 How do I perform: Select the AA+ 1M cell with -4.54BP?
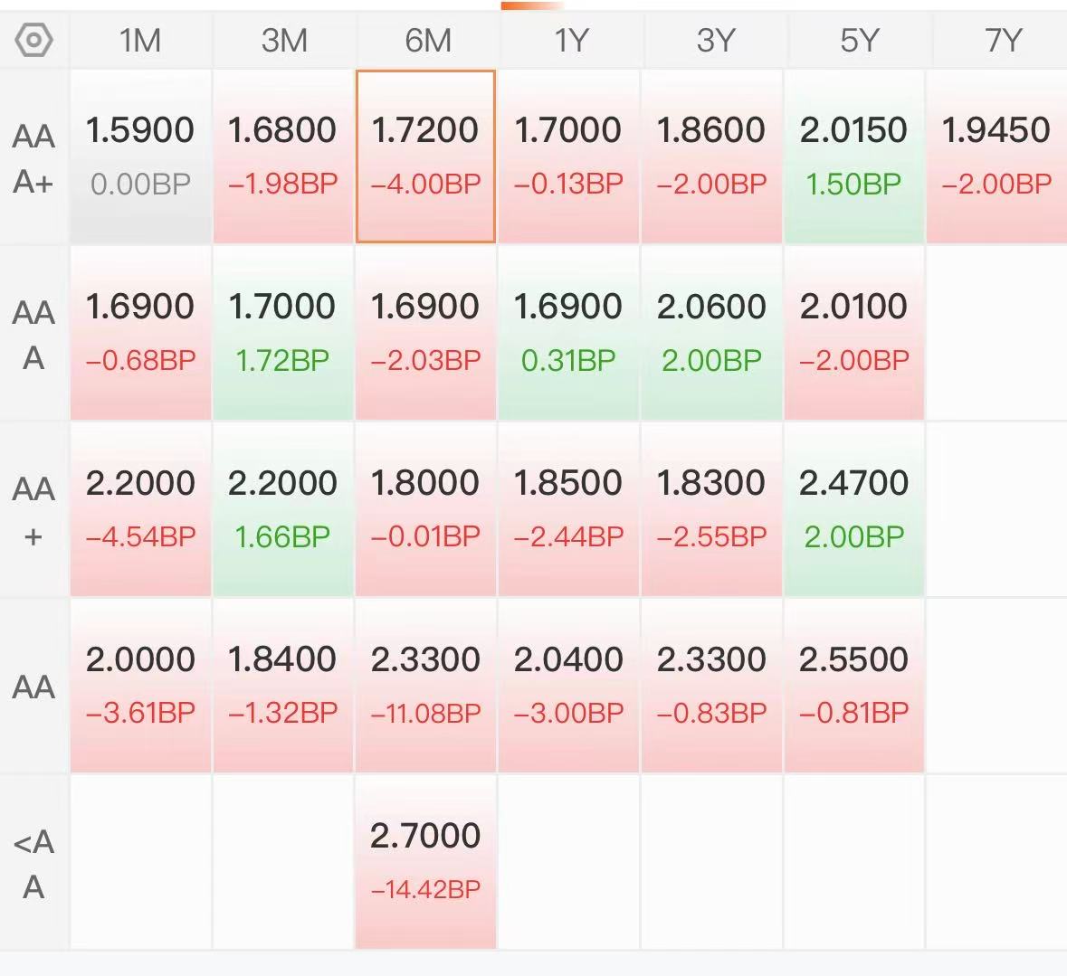point(140,509)
